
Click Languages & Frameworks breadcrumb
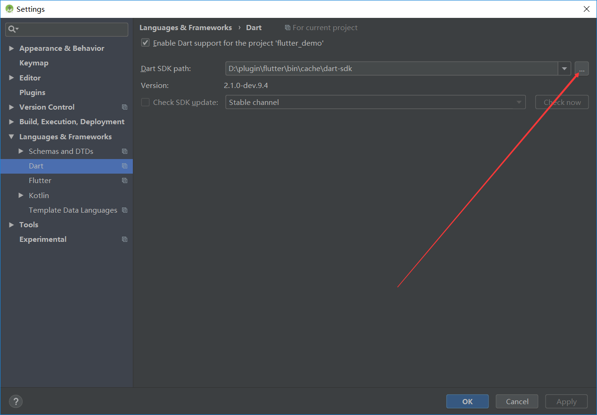[x=186, y=28]
